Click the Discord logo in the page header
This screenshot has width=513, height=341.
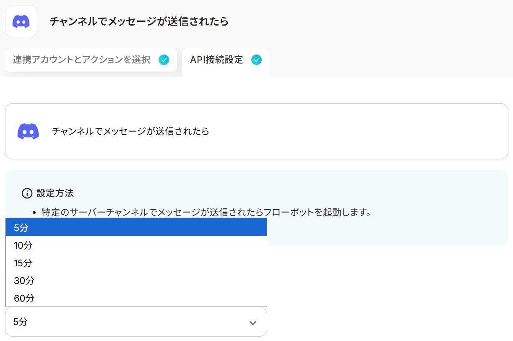tap(21, 21)
